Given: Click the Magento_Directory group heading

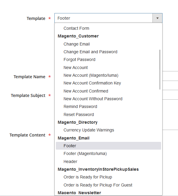Looking at the screenshot, I should (78, 122).
